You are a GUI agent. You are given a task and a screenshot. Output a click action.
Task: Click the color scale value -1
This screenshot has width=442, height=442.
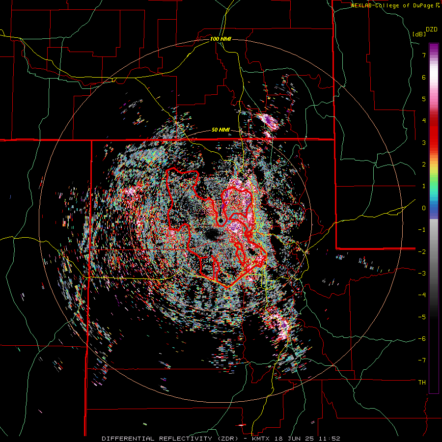click(x=422, y=230)
